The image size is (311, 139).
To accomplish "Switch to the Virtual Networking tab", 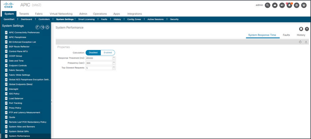I will [x=61, y=14].
